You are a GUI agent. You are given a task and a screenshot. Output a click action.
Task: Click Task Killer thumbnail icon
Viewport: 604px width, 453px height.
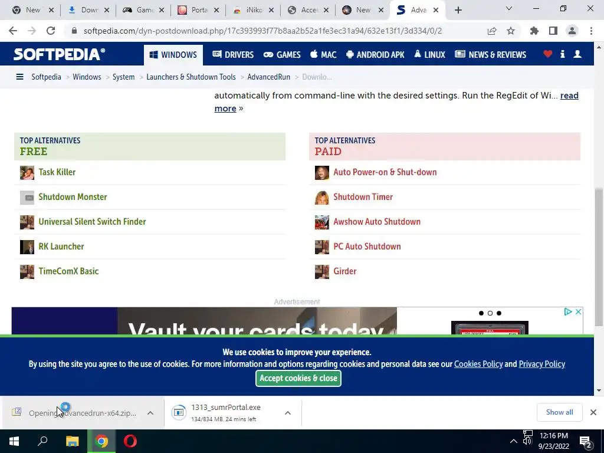click(27, 173)
